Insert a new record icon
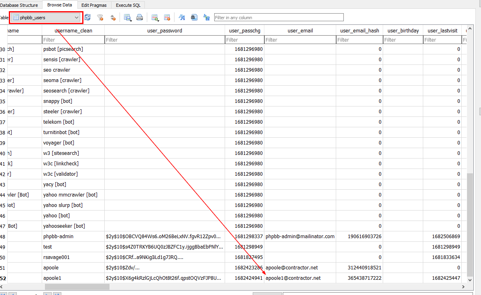The width and height of the screenshot is (481, 295). (x=155, y=18)
